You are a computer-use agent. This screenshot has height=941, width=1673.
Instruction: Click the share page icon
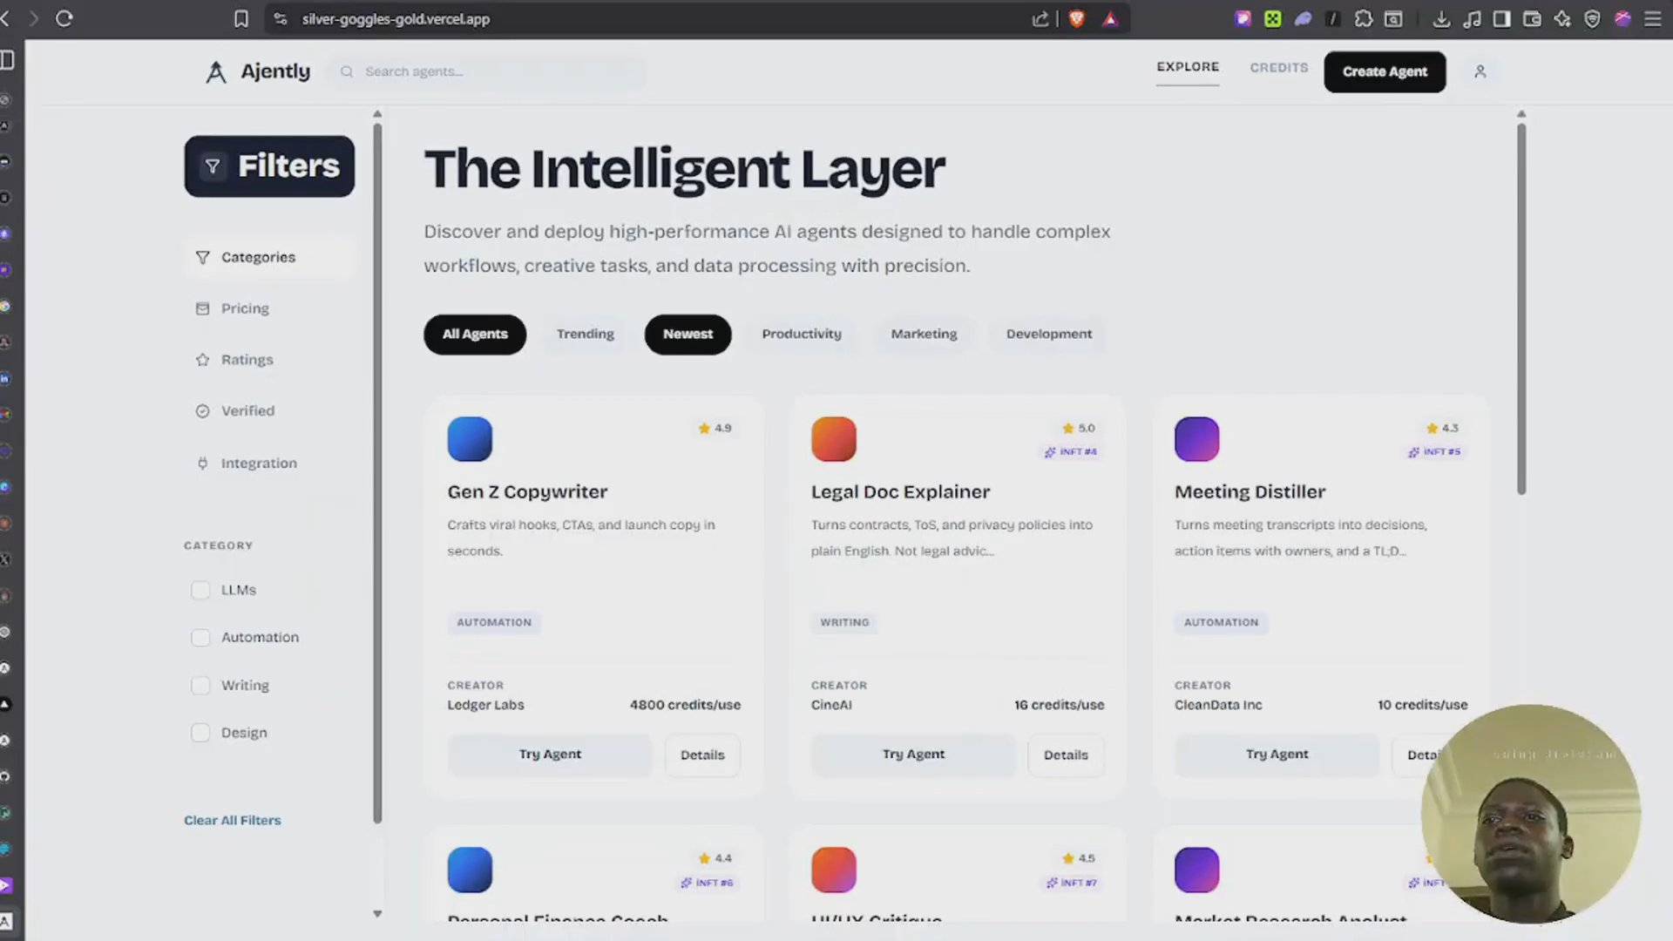(1040, 18)
